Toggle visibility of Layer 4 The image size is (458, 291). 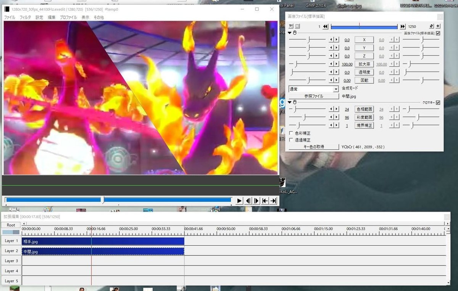click(x=11, y=271)
